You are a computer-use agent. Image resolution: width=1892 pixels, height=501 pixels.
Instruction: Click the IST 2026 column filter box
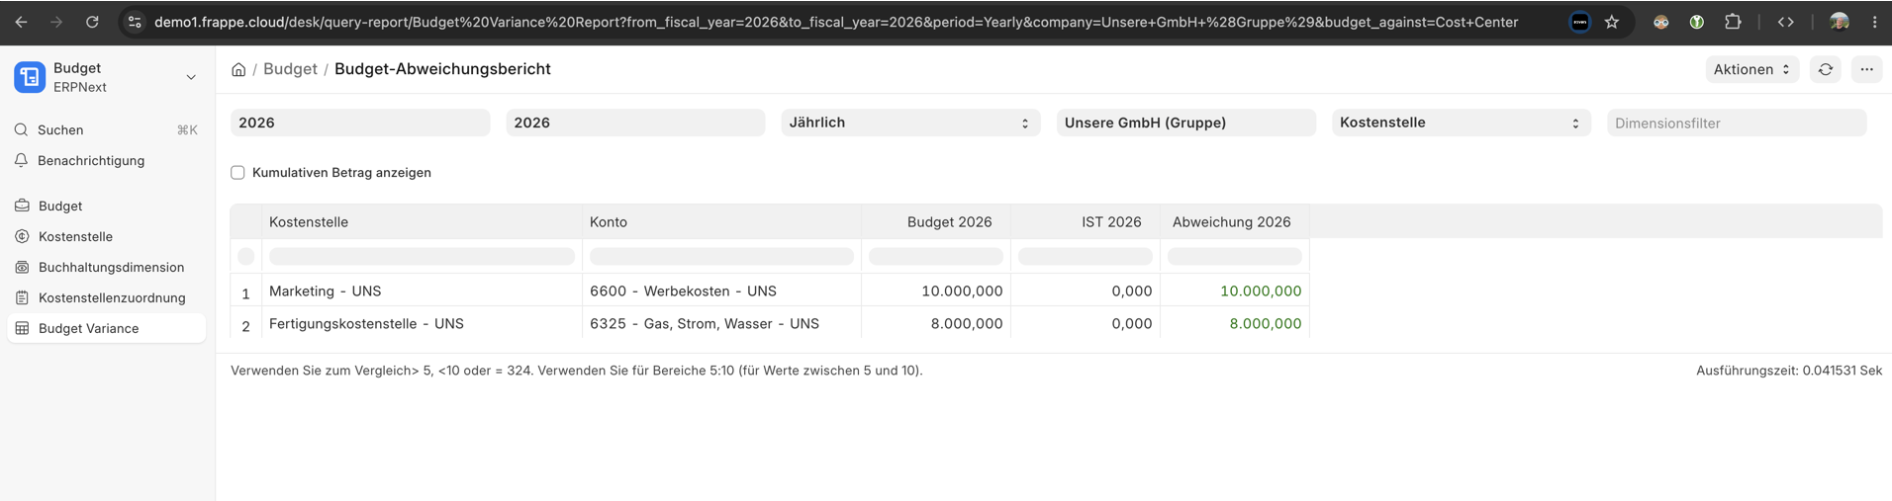point(1086,256)
